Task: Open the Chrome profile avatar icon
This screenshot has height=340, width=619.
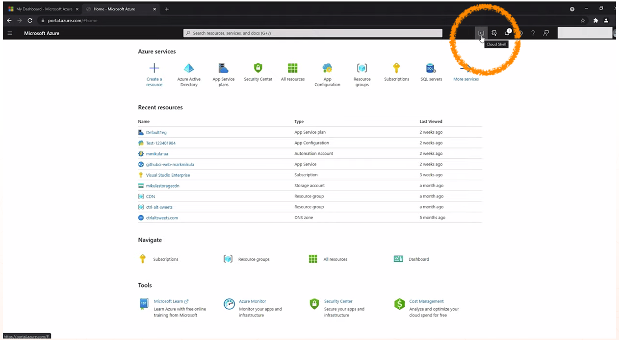Action: click(x=607, y=21)
